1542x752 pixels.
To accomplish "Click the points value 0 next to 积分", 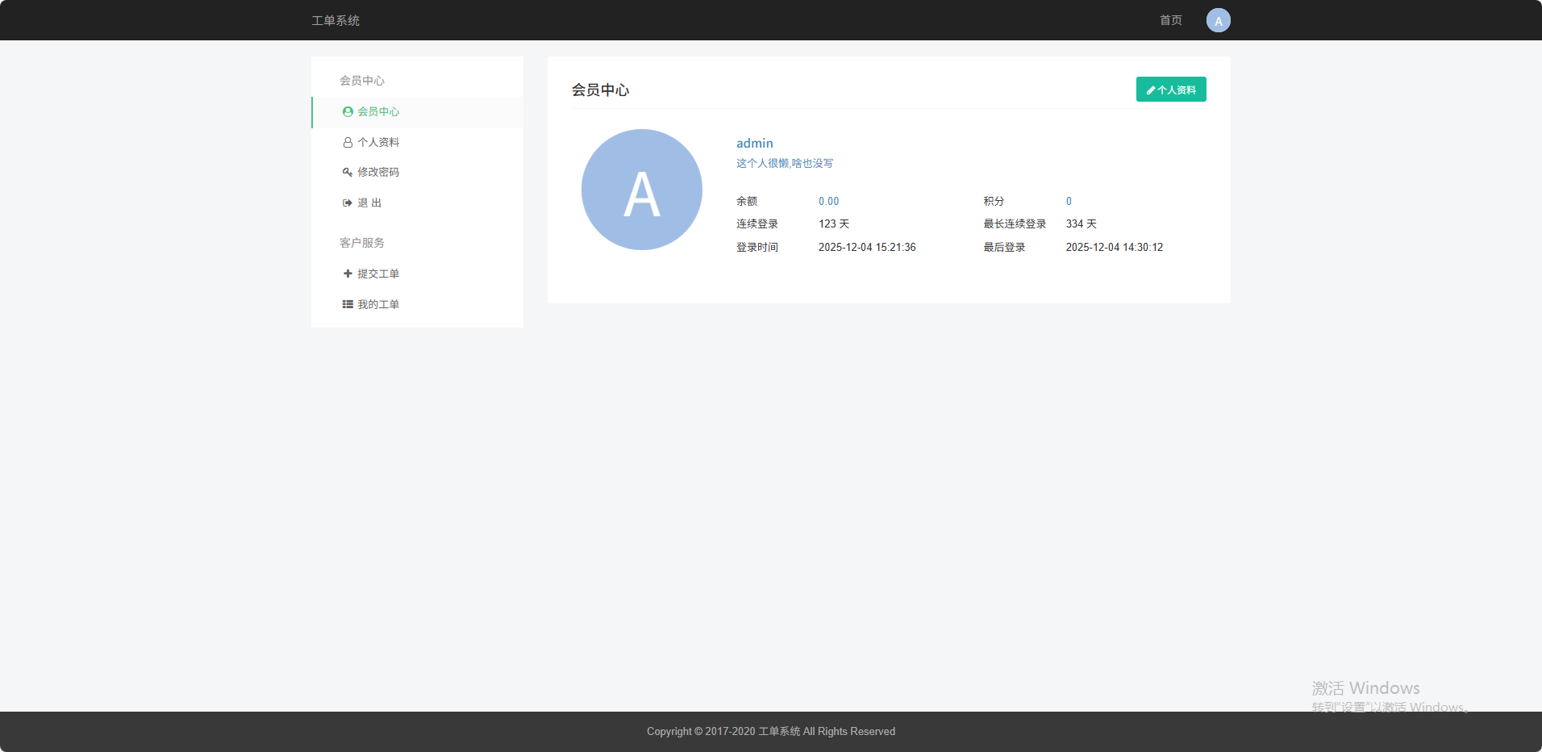I will click(1069, 202).
